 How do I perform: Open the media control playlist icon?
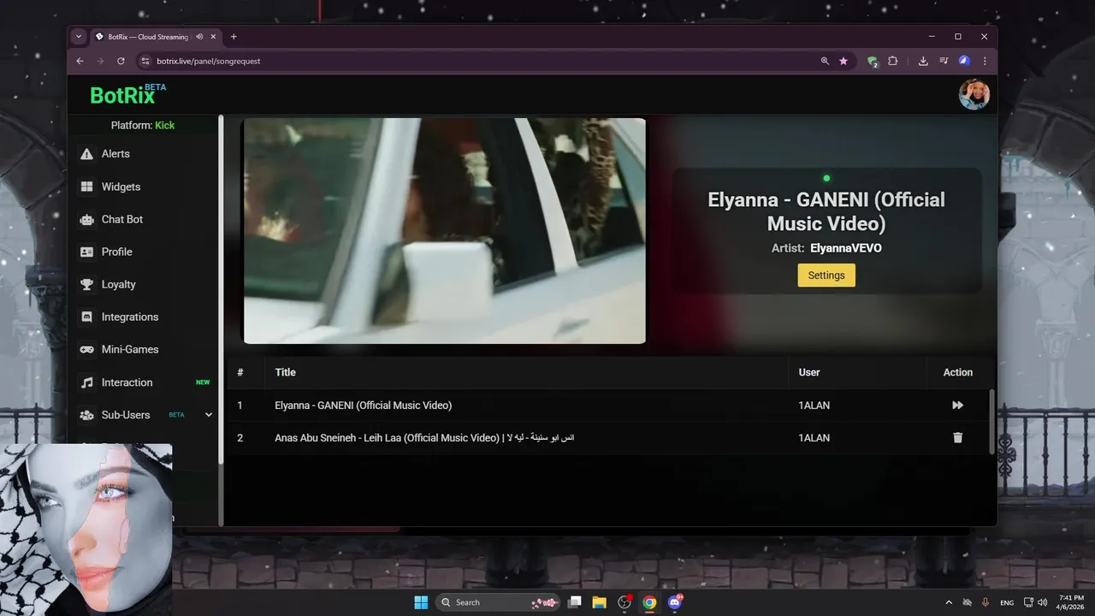pyautogui.click(x=944, y=61)
